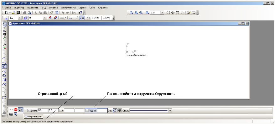
Task: Click the local coordinate system icon
Action: [x=70, y=18]
